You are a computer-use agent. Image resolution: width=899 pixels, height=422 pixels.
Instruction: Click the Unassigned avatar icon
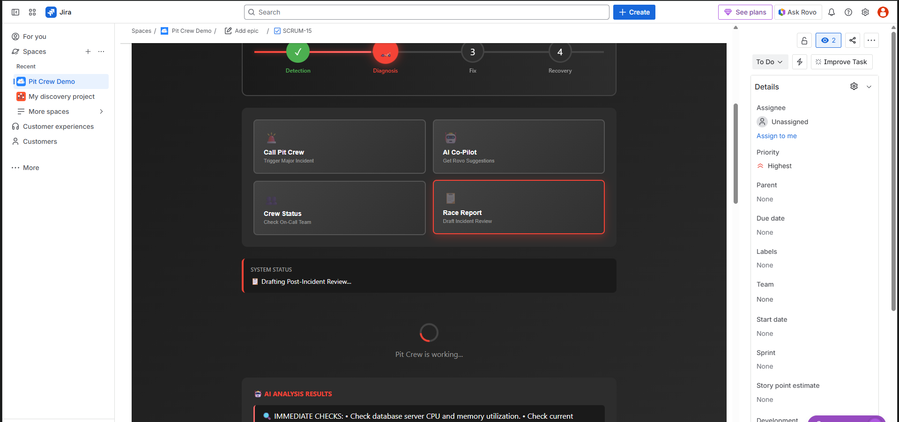(762, 122)
